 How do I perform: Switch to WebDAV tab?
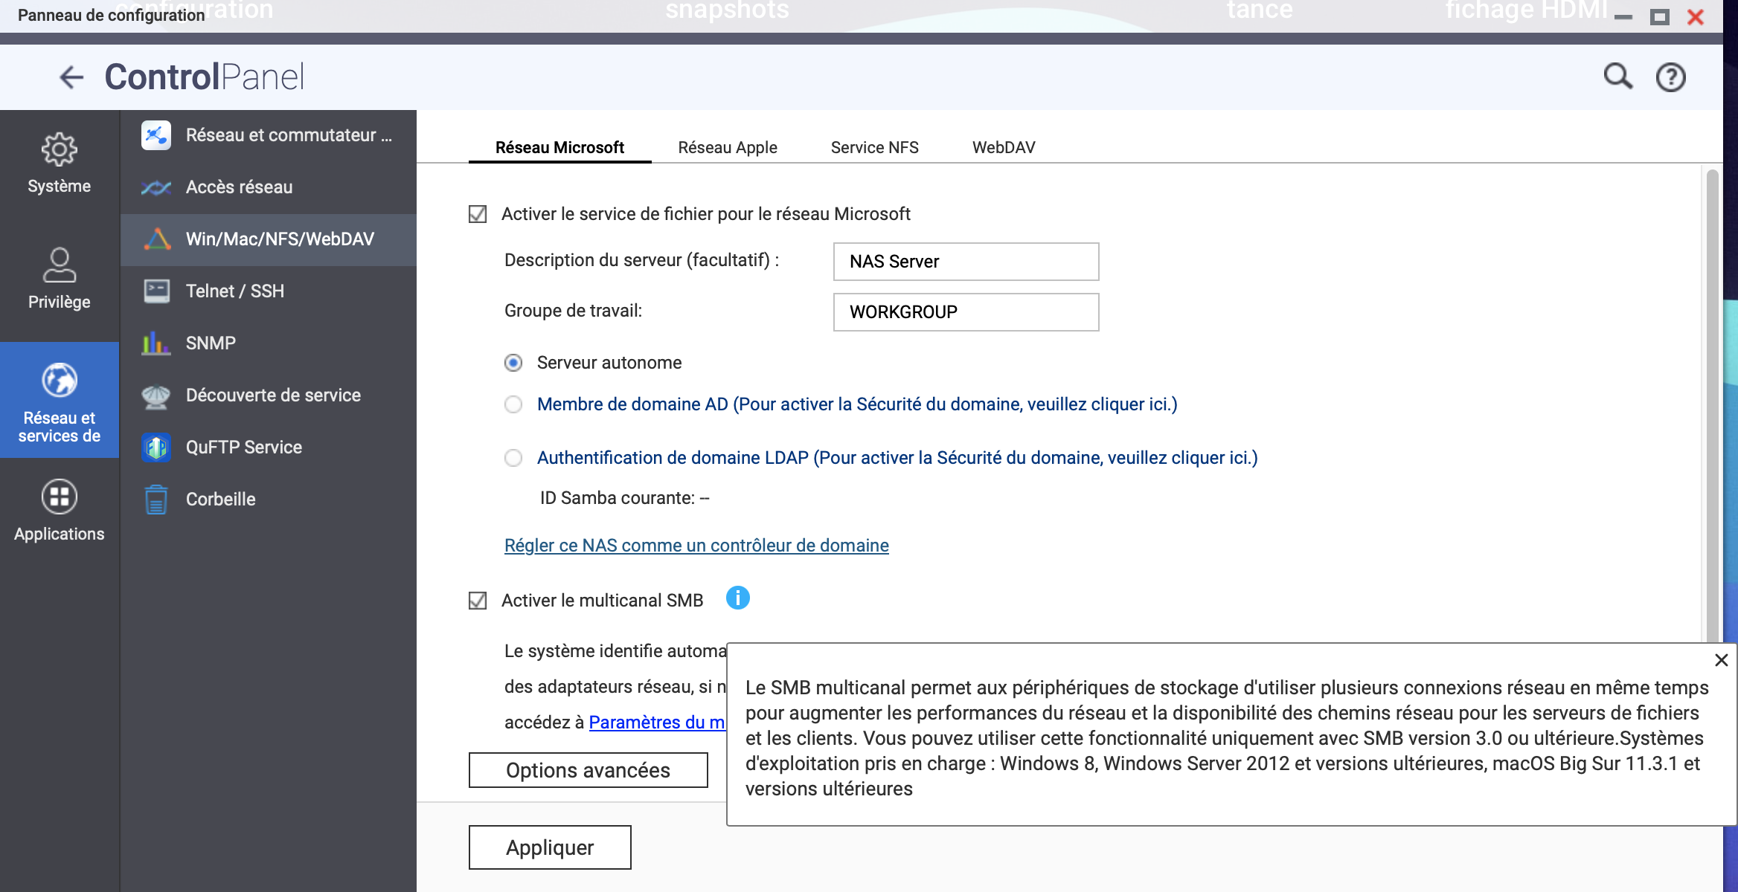[1004, 147]
